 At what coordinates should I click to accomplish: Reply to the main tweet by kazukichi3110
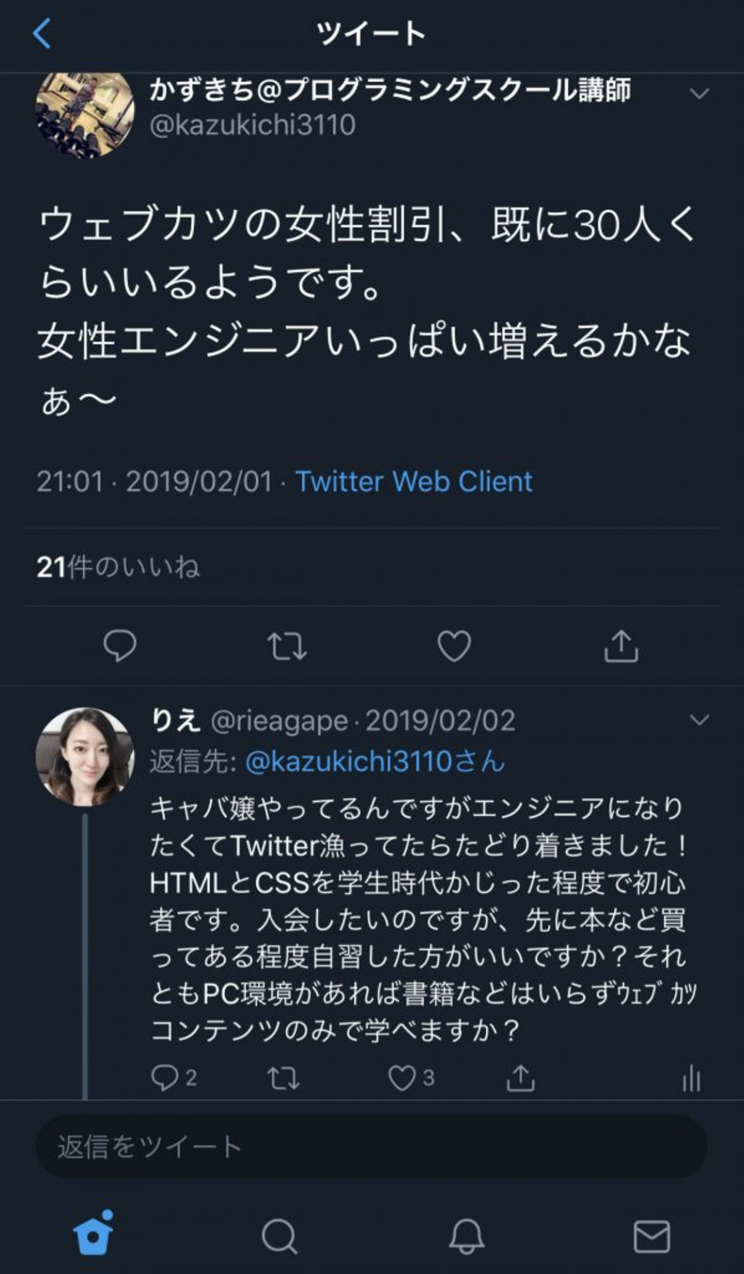pyautogui.click(x=120, y=645)
